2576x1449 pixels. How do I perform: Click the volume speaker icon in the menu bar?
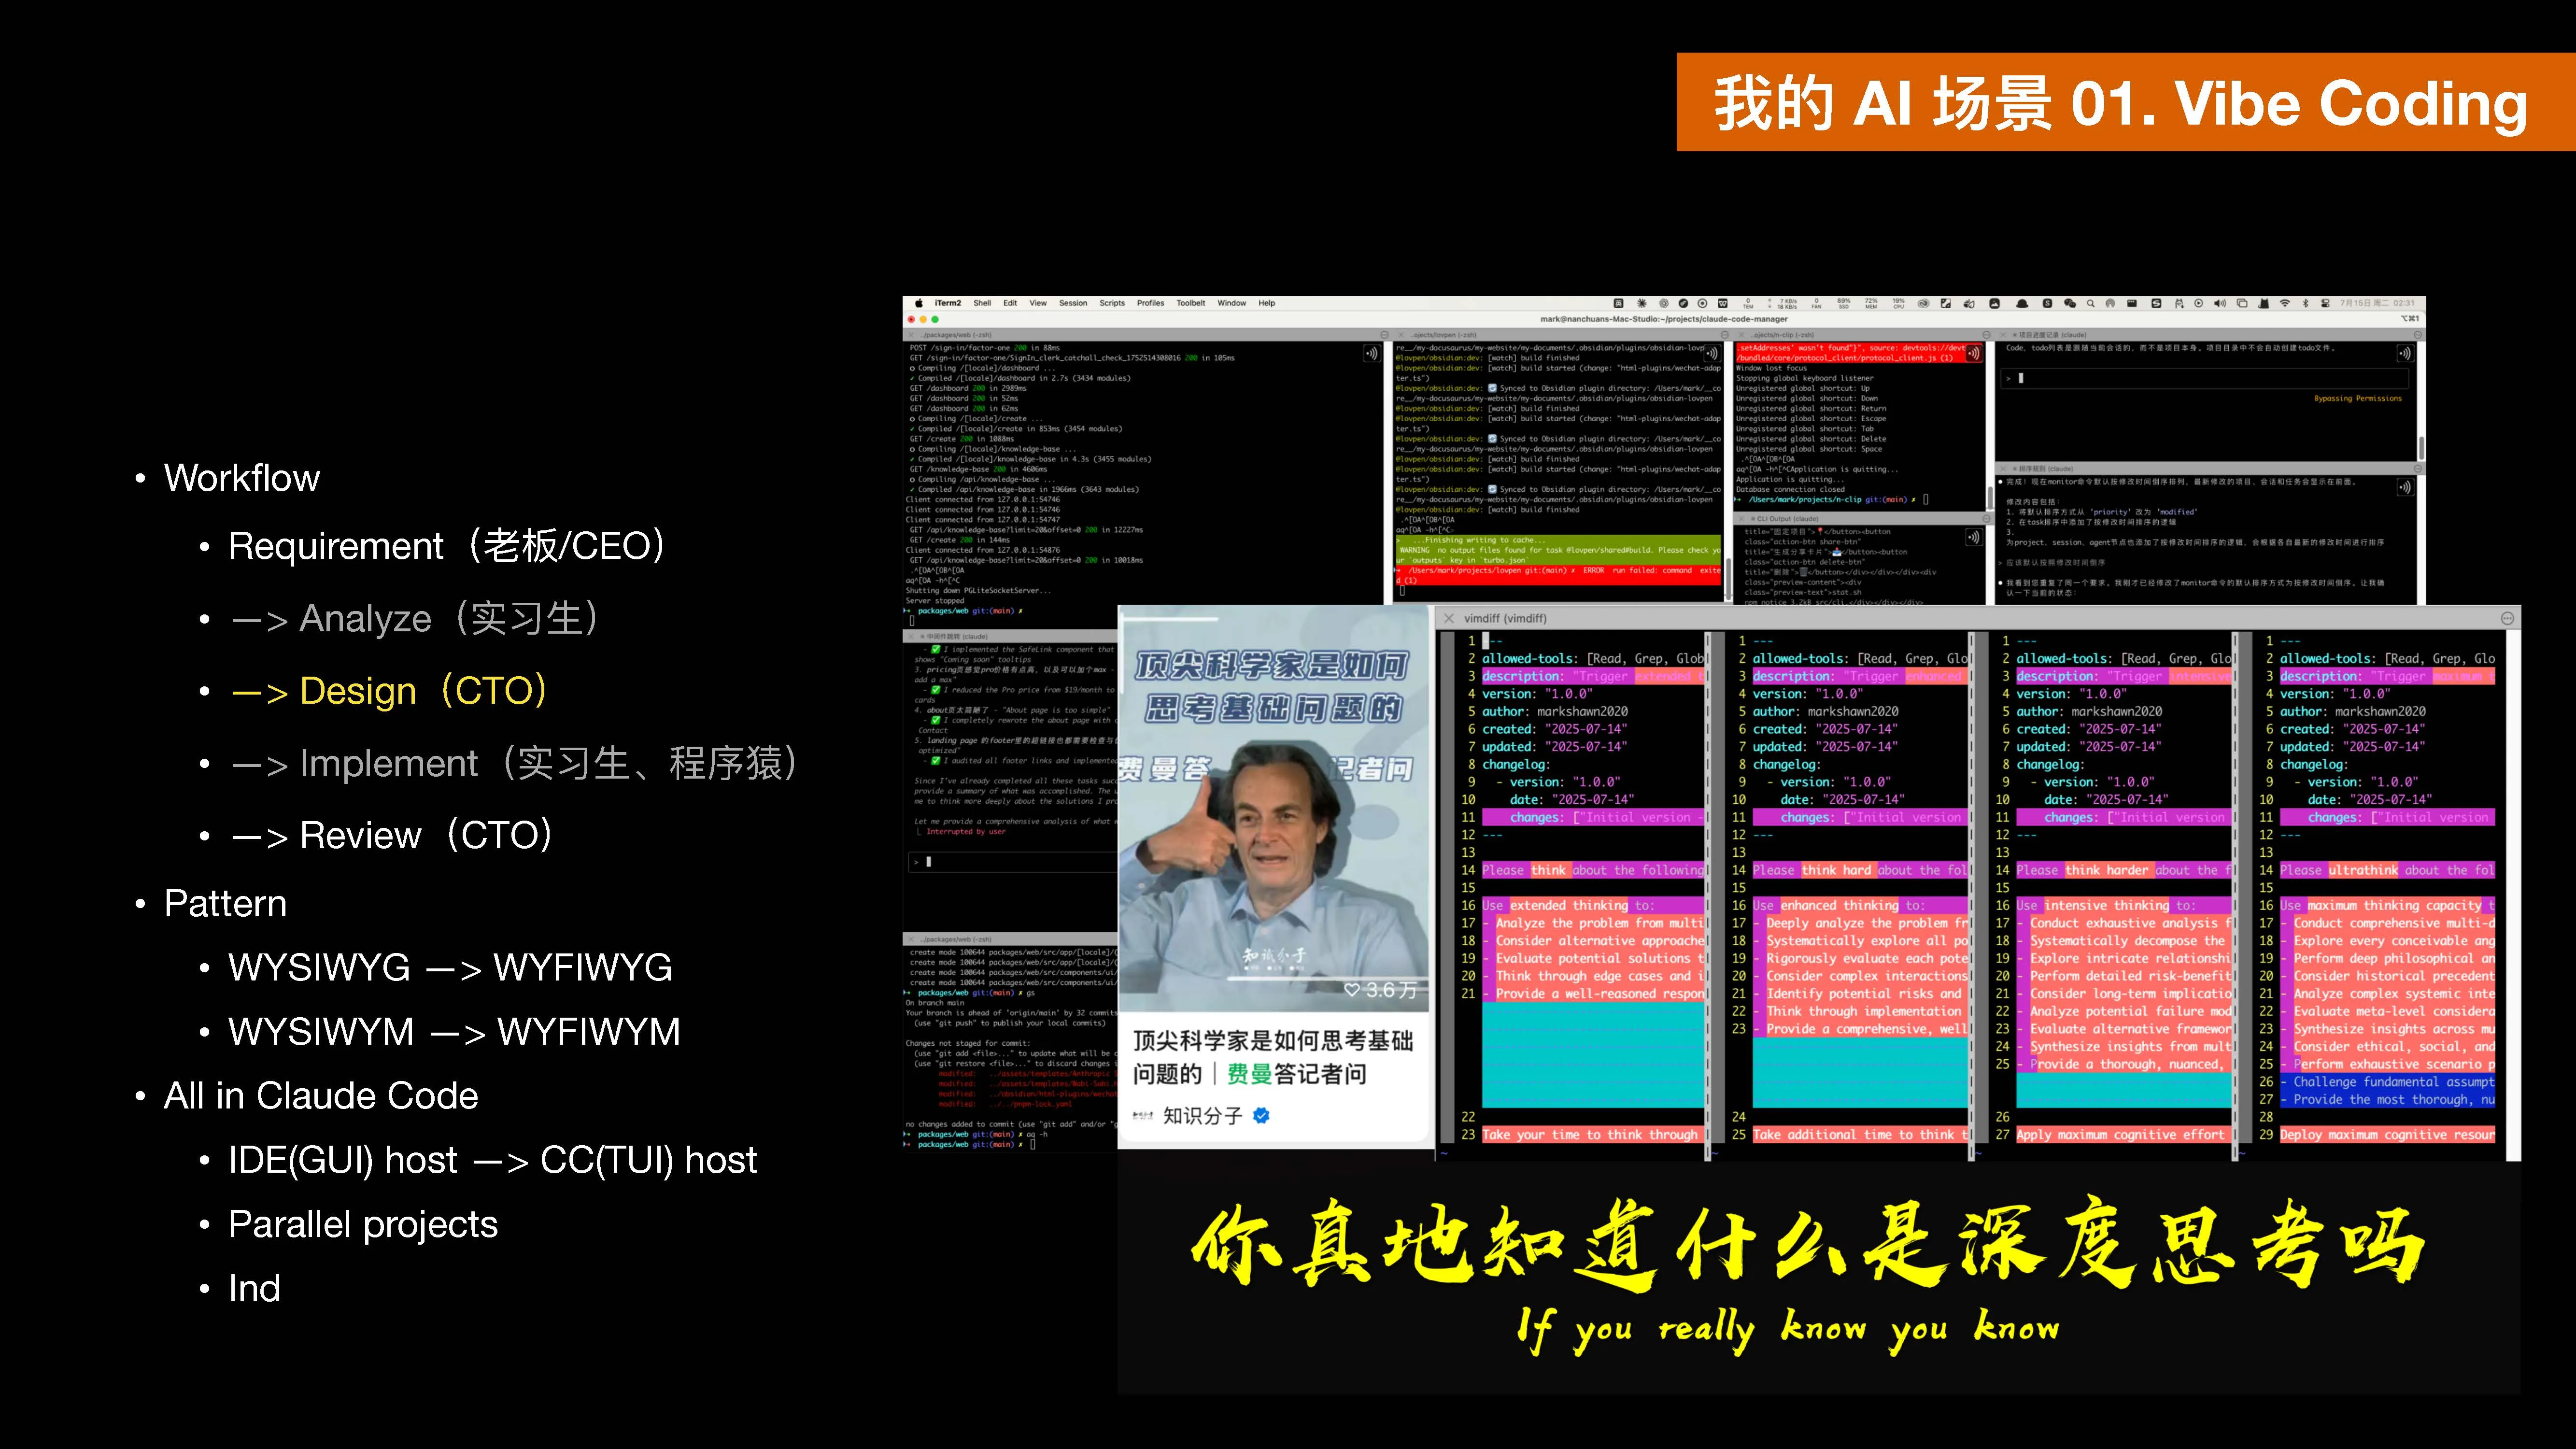click(x=2219, y=304)
